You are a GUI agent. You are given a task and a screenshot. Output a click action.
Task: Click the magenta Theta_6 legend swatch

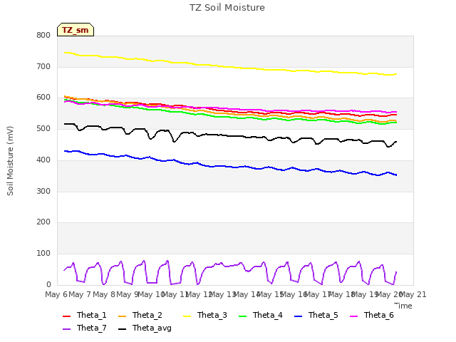coord(353,316)
